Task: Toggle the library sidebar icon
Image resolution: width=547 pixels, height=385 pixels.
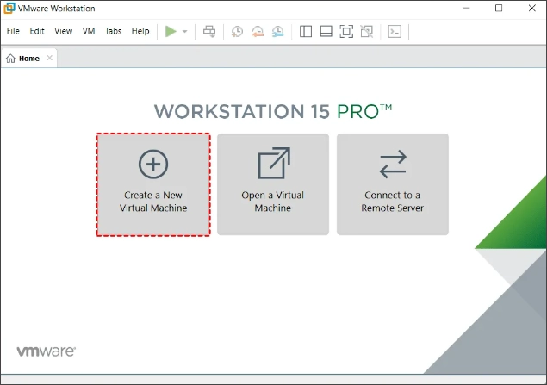Action: click(x=306, y=31)
